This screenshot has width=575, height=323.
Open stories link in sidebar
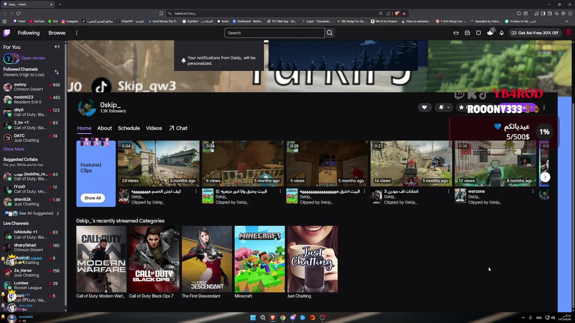[33, 58]
